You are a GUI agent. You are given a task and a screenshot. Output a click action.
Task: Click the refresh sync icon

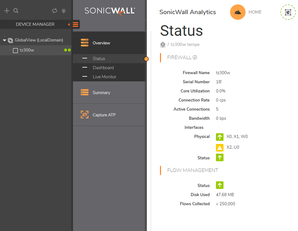(x=55, y=11)
